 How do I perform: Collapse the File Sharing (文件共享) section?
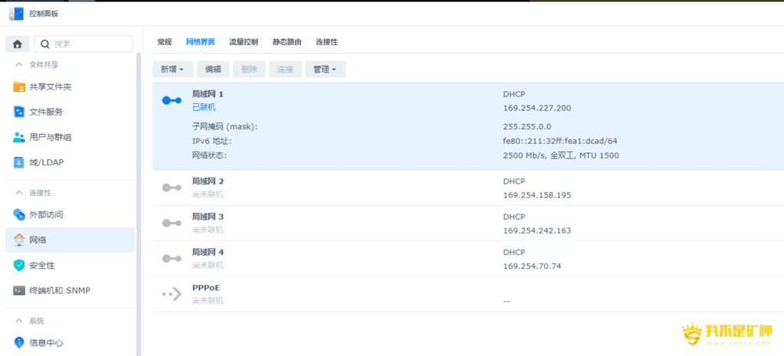pos(19,65)
